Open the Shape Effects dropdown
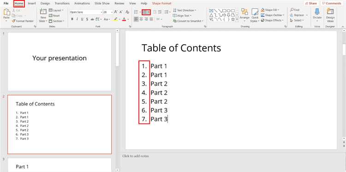Image resolution: width=346 pixels, height=172 pixels. 272,20
